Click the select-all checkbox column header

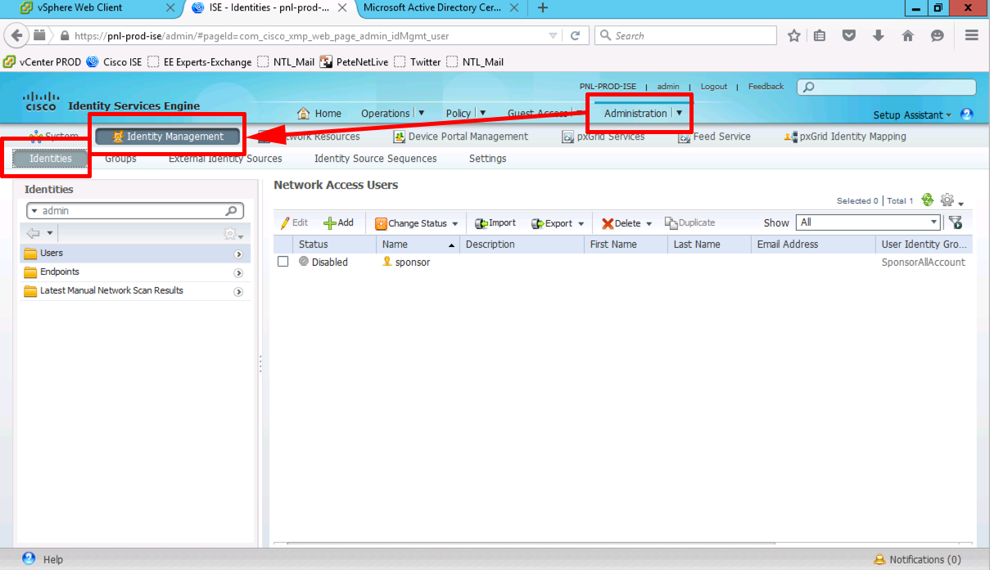283,244
